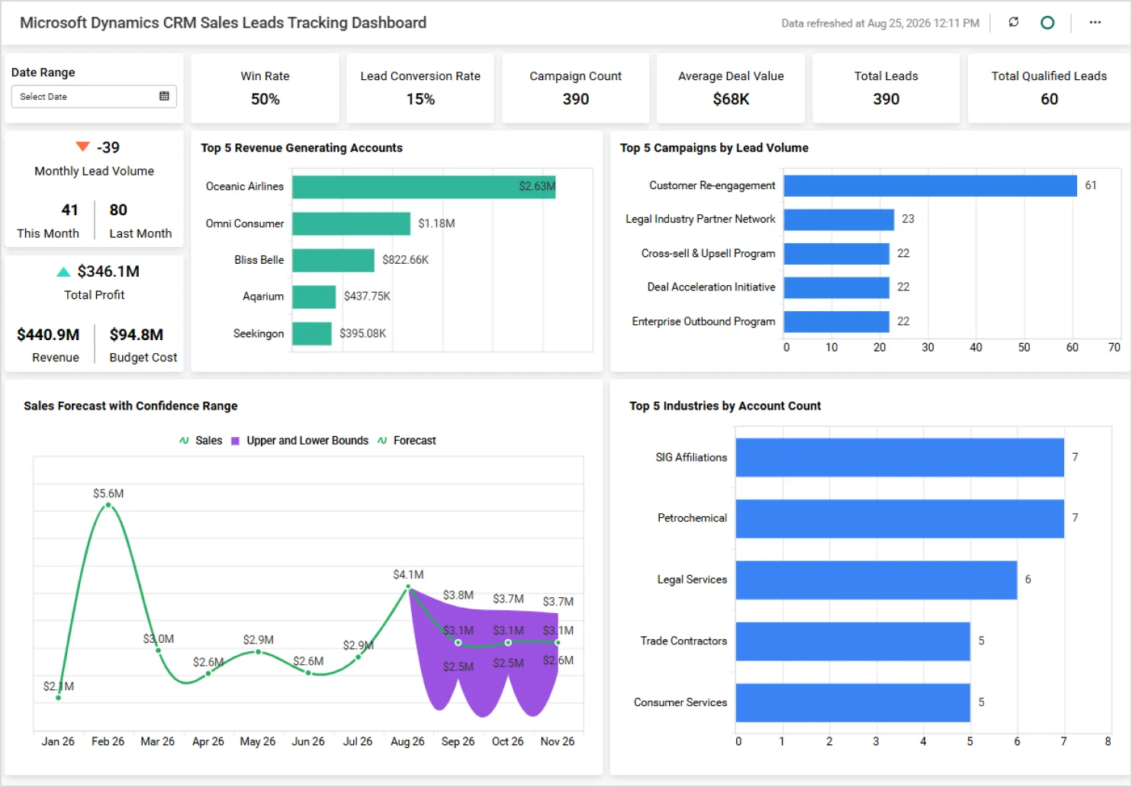Toggle Upper and Lower Bounds legend entry

(x=300, y=441)
